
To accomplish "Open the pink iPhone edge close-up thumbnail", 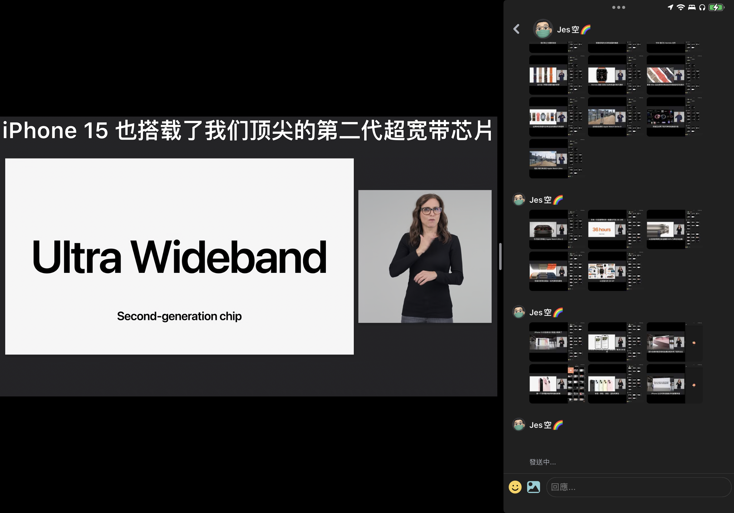I will (x=674, y=342).
